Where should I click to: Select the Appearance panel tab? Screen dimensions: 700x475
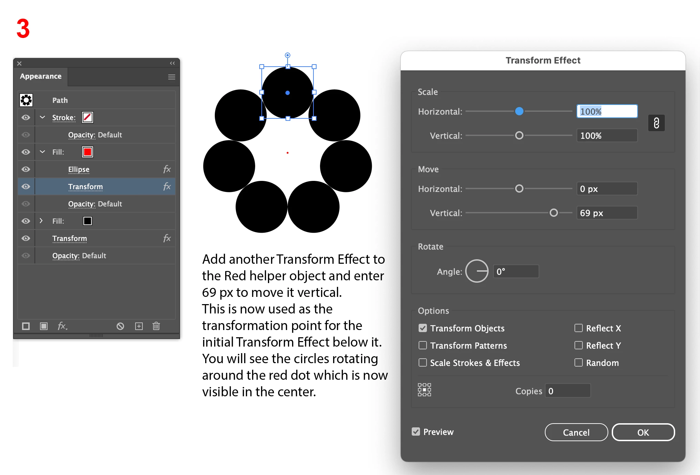[41, 76]
